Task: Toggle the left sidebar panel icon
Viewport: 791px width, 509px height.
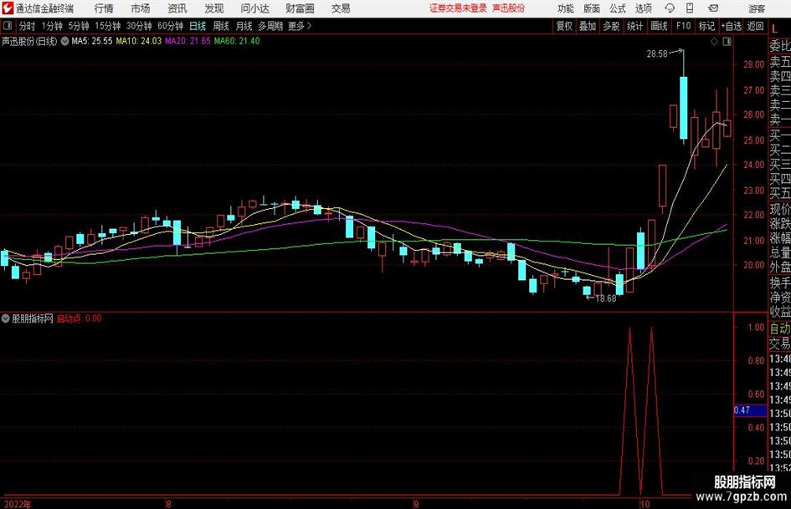Action: click(x=8, y=26)
